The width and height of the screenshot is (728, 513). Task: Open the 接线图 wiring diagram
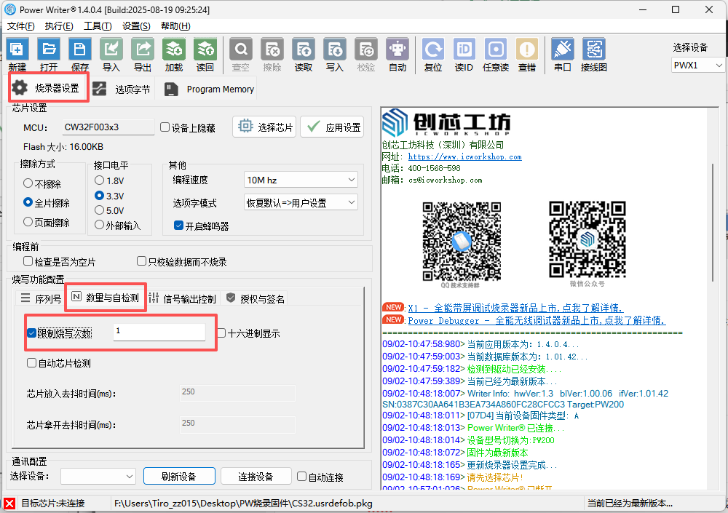tap(594, 49)
